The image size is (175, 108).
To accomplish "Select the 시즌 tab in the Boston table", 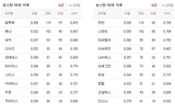I will pos(154,5).
